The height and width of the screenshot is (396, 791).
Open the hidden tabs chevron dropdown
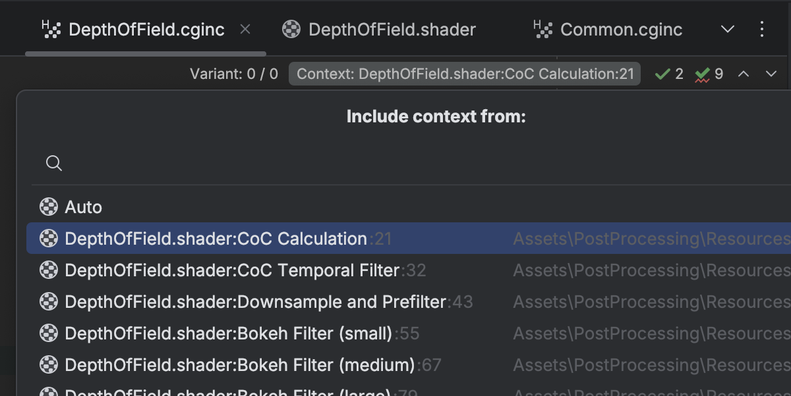[727, 29]
